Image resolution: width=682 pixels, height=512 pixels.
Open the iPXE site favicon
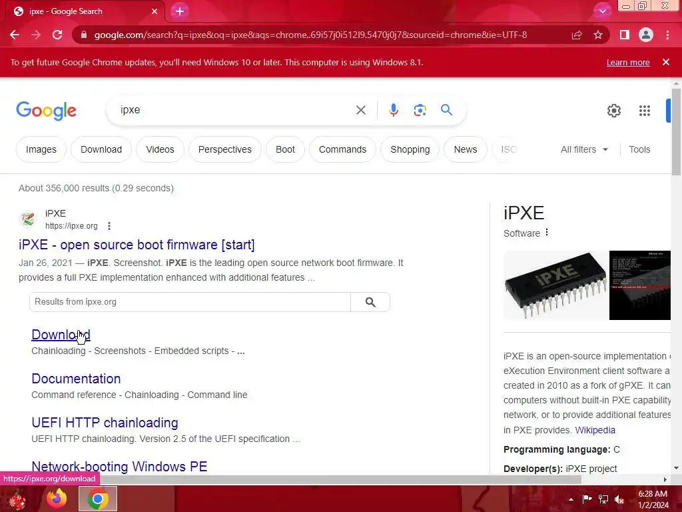click(28, 219)
